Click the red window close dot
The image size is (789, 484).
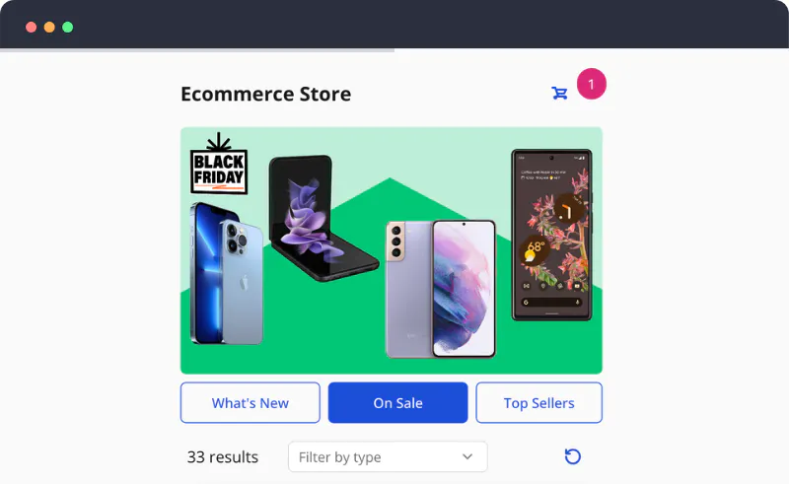tap(32, 28)
